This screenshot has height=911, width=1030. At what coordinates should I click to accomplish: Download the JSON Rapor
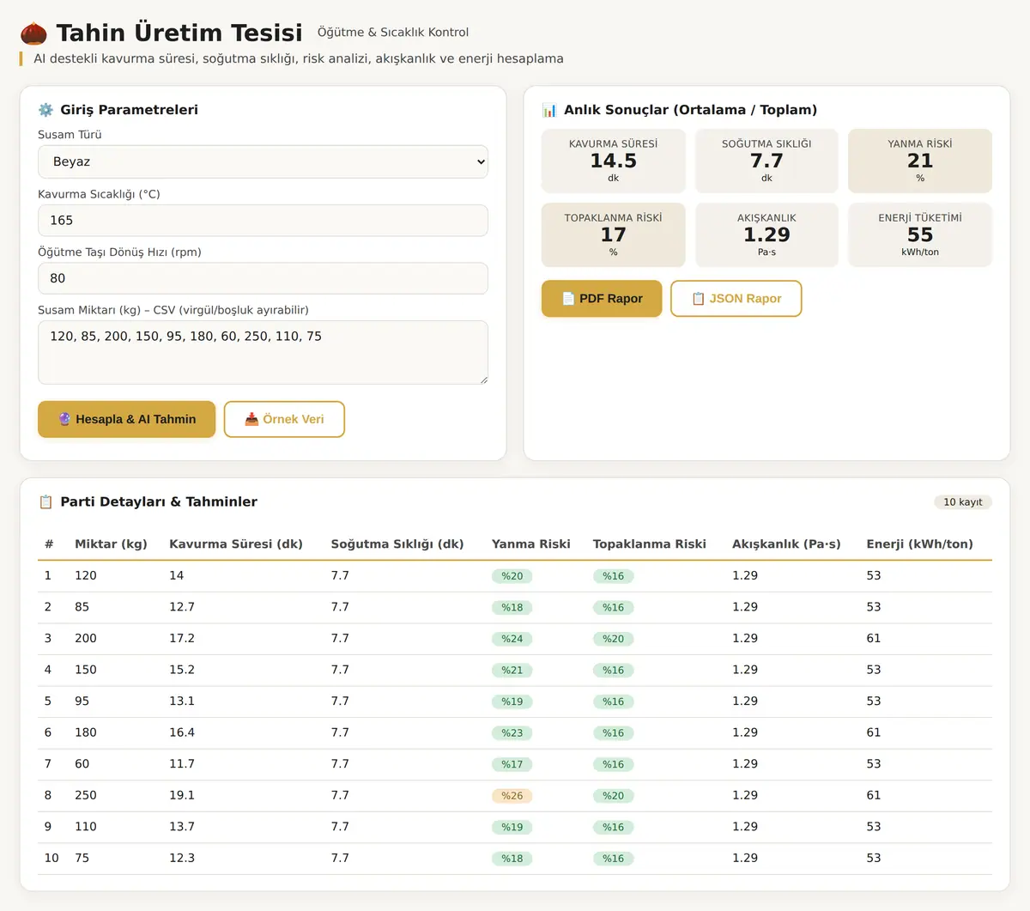(736, 299)
